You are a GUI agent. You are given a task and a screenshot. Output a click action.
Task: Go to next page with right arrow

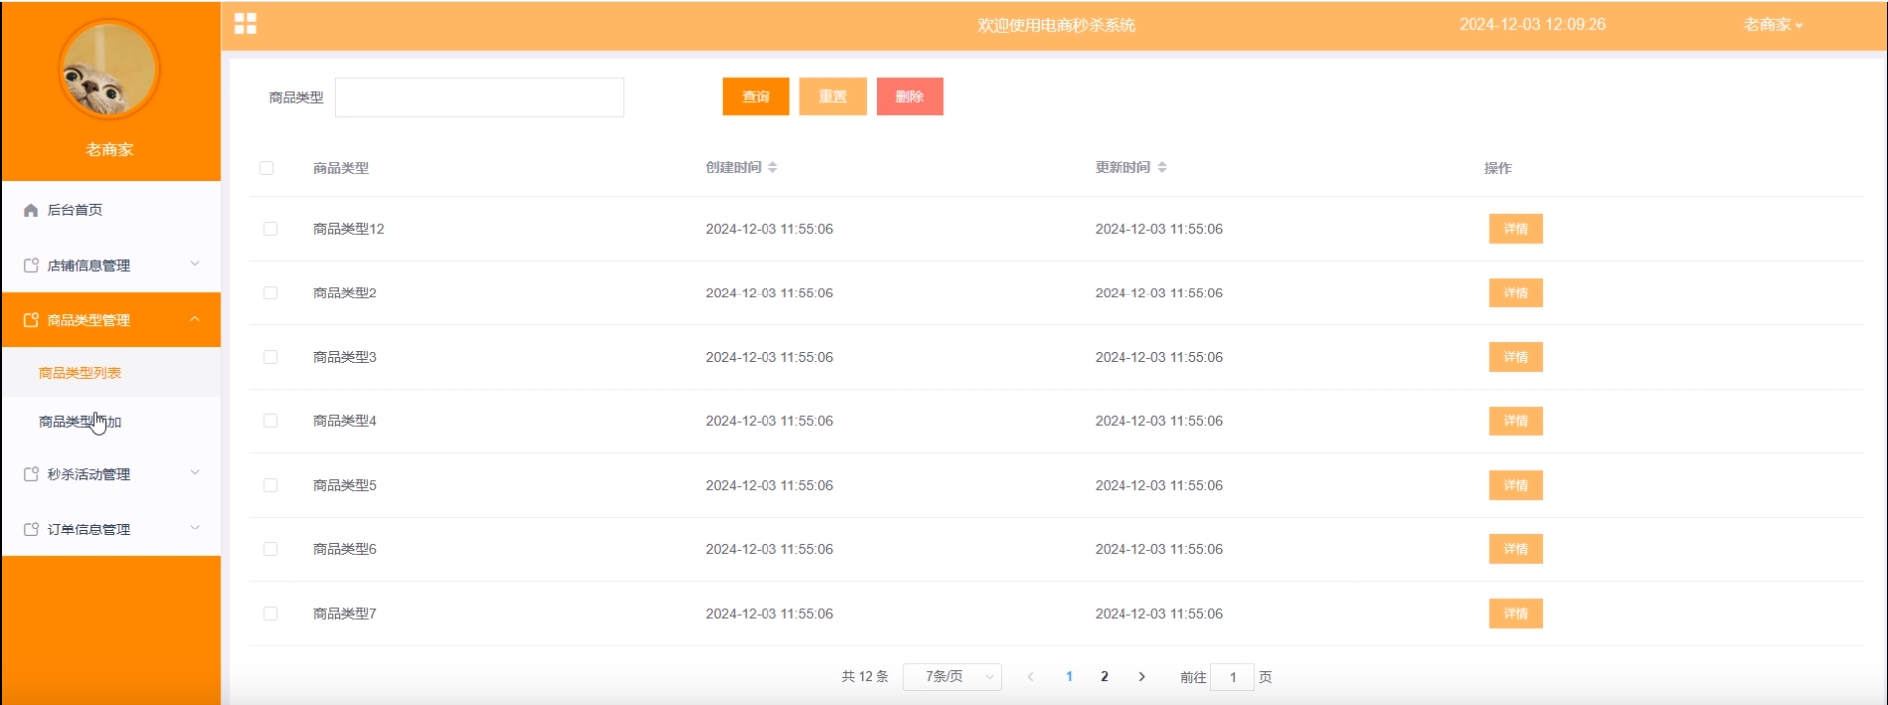pyautogui.click(x=1142, y=677)
